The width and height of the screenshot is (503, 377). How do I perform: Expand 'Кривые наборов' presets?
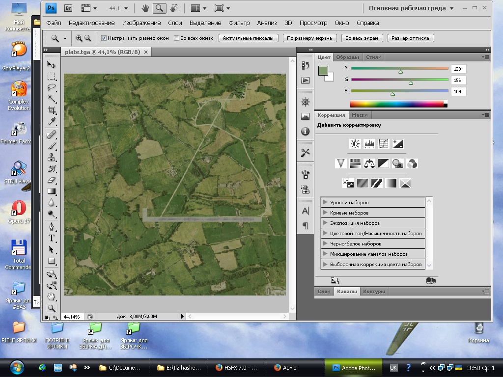pos(325,213)
